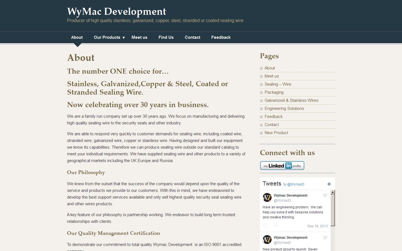
Task: Click the Twitter bird on the New Product tweet
Action: 325,237
